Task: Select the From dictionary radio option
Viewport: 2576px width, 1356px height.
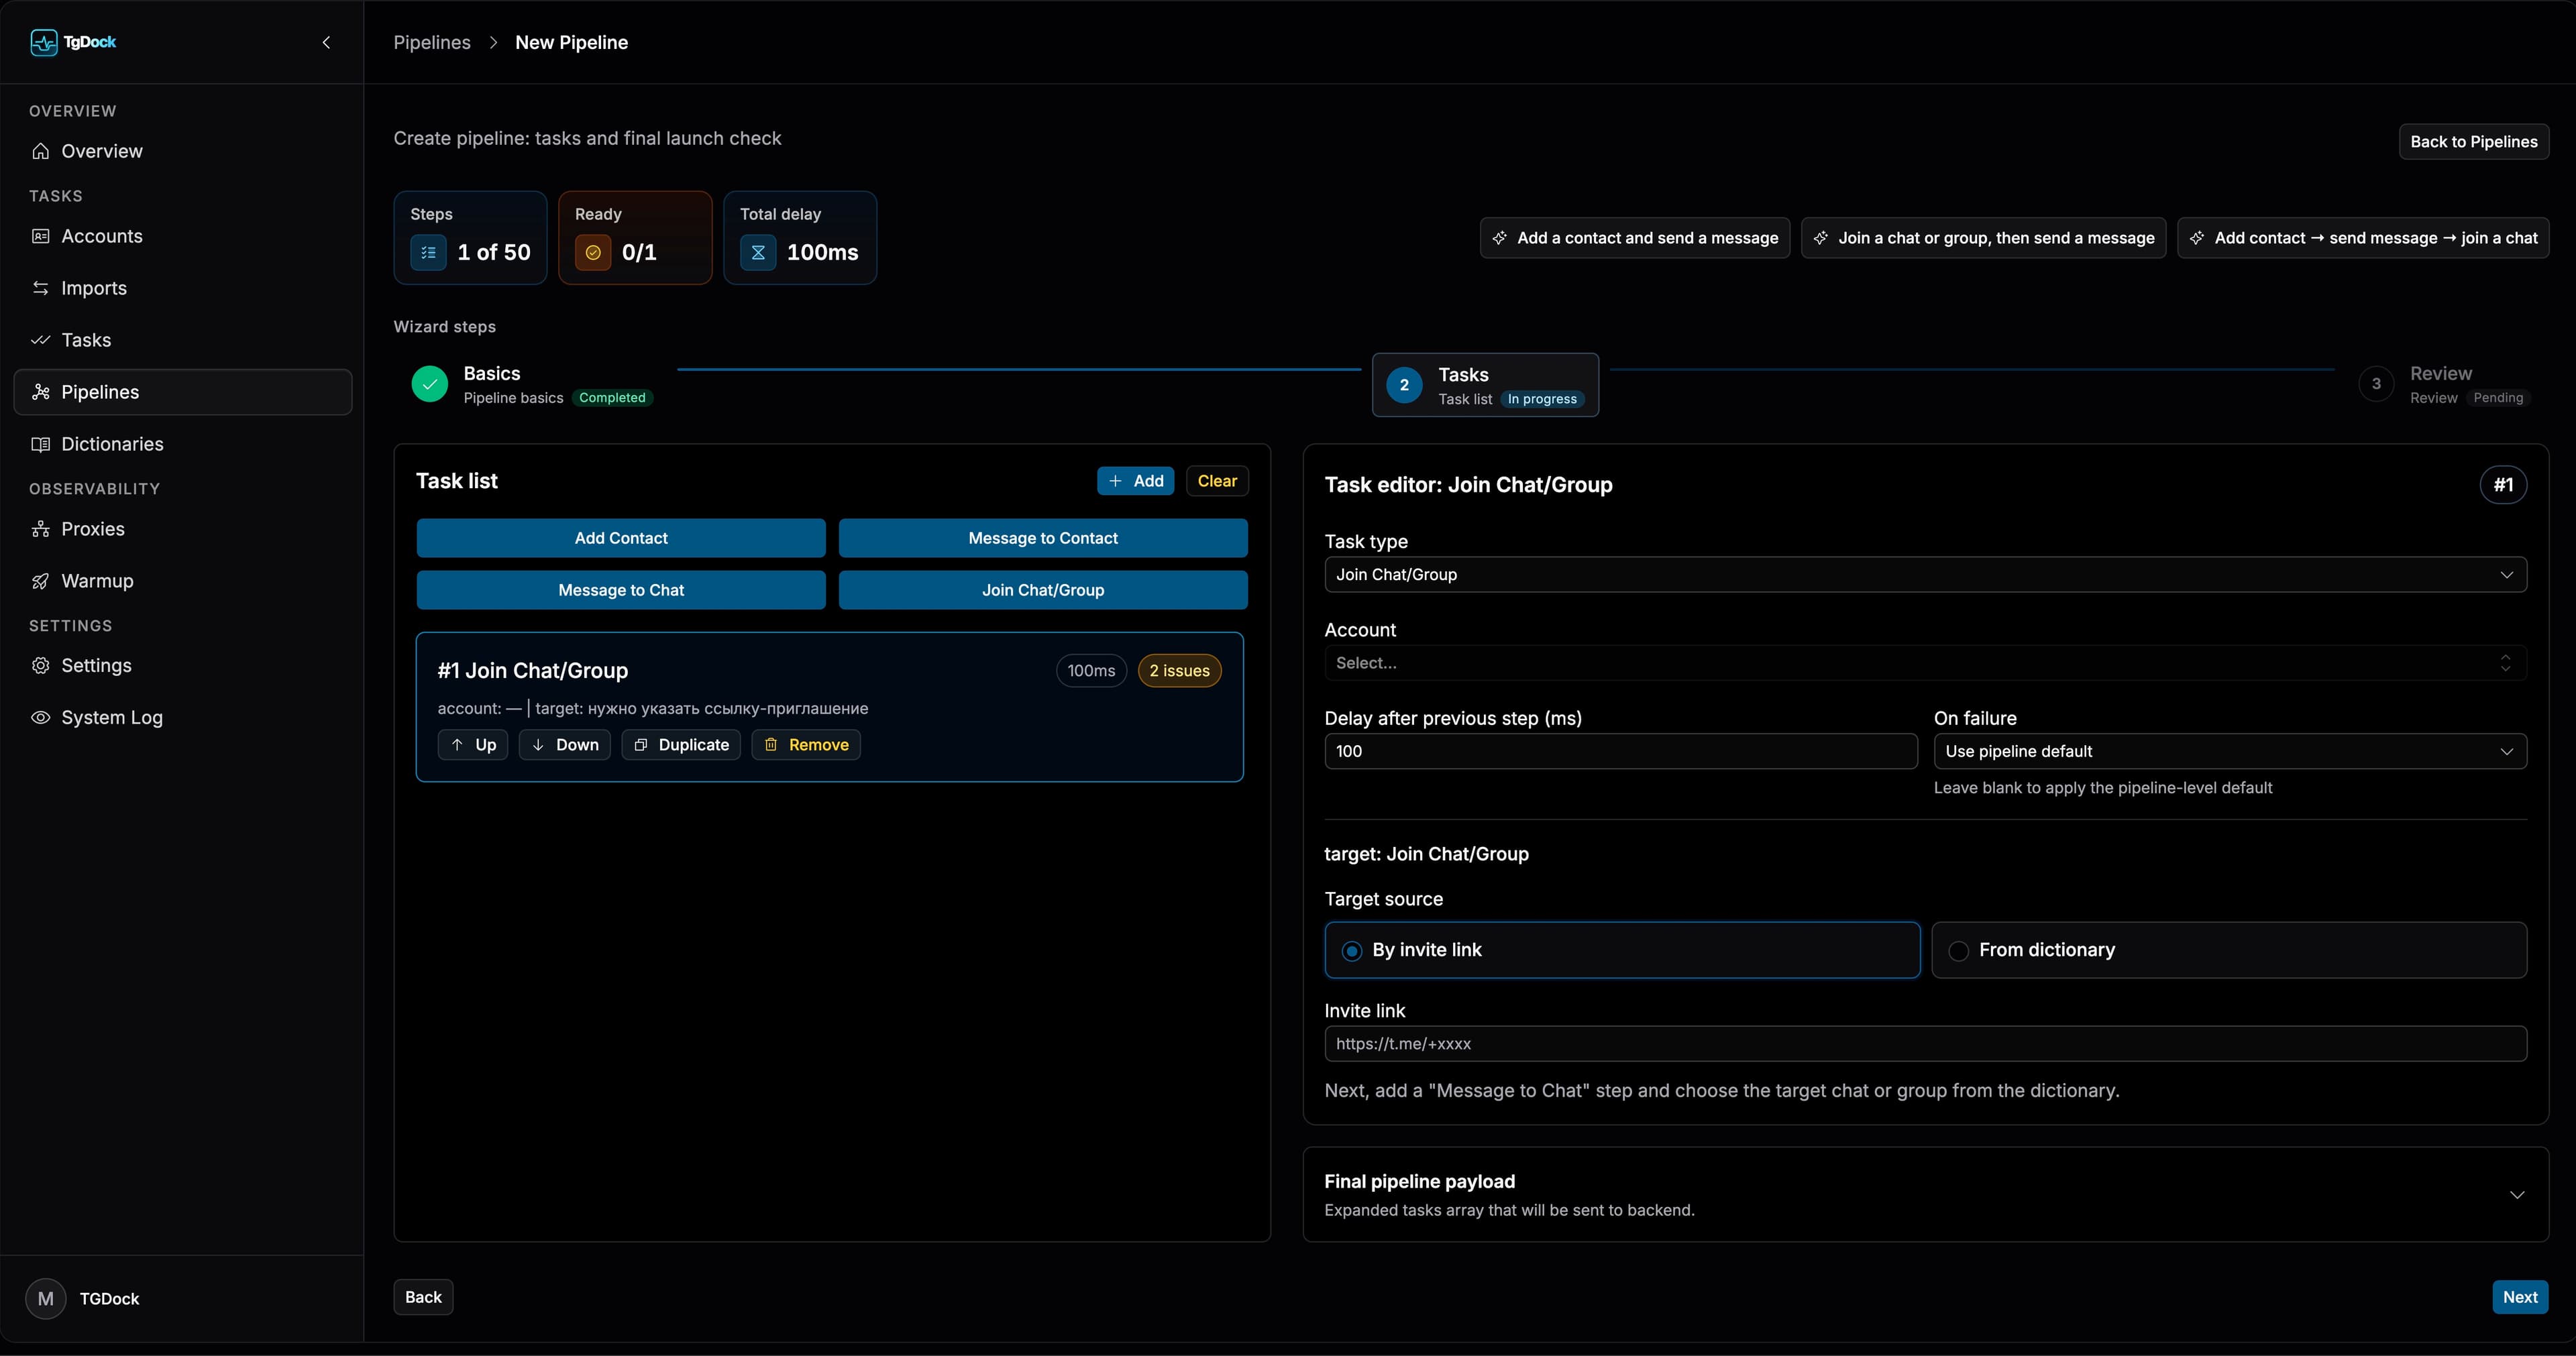Action: [x=2229, y=950]
